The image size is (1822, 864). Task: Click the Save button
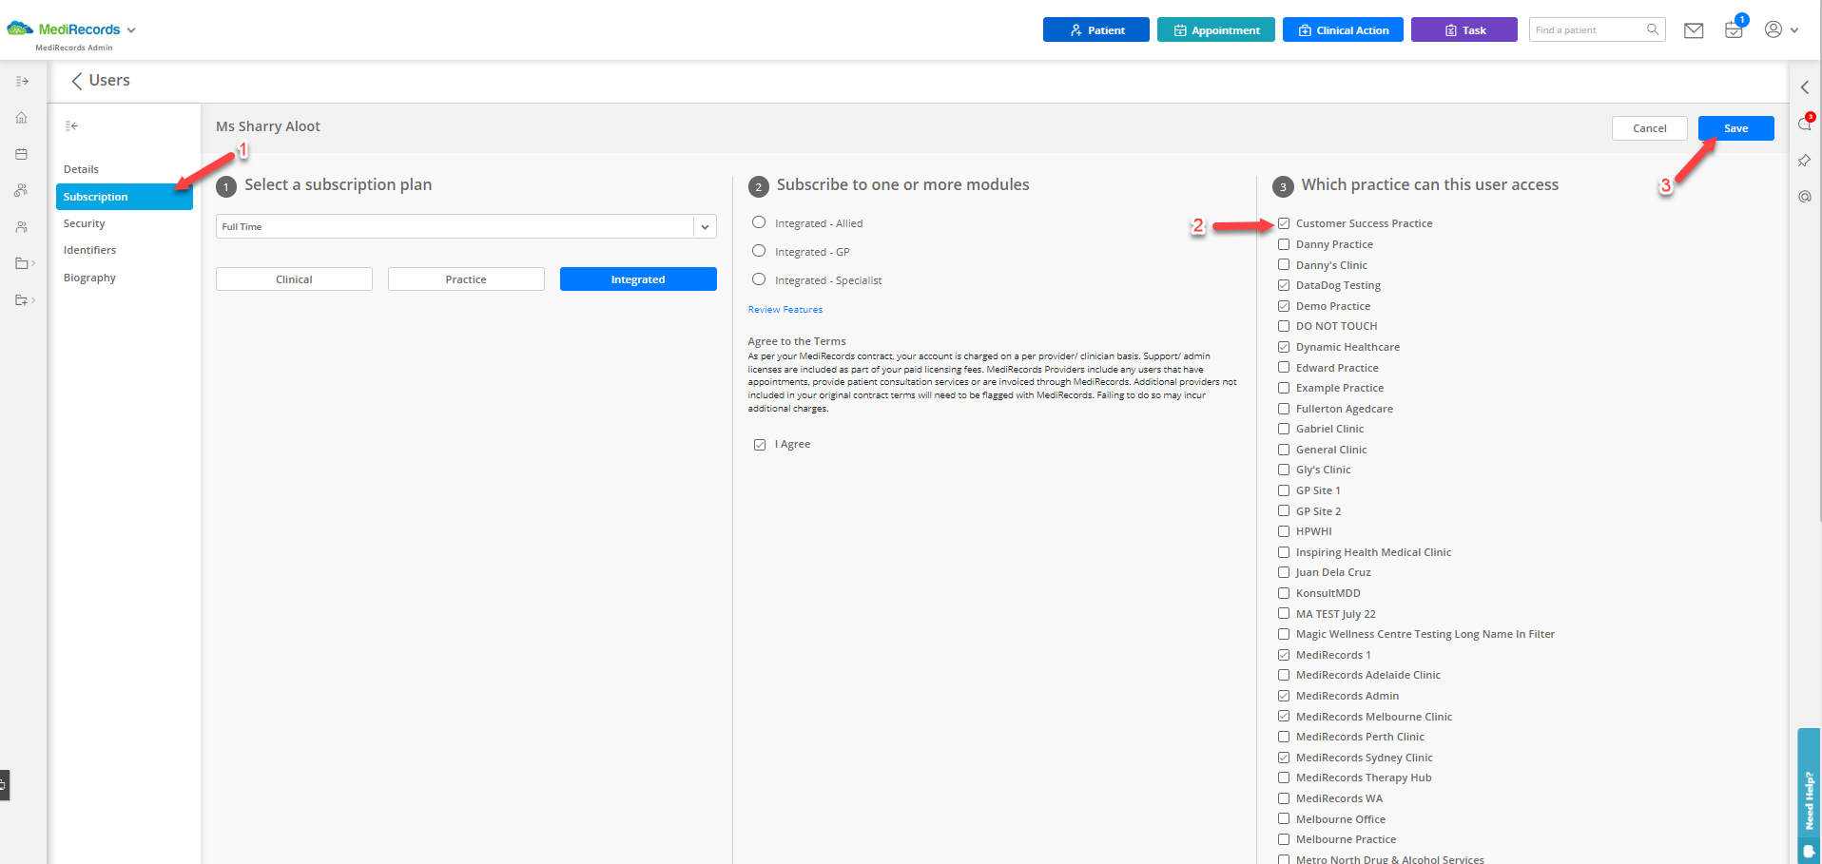(x=1735, y=128)
